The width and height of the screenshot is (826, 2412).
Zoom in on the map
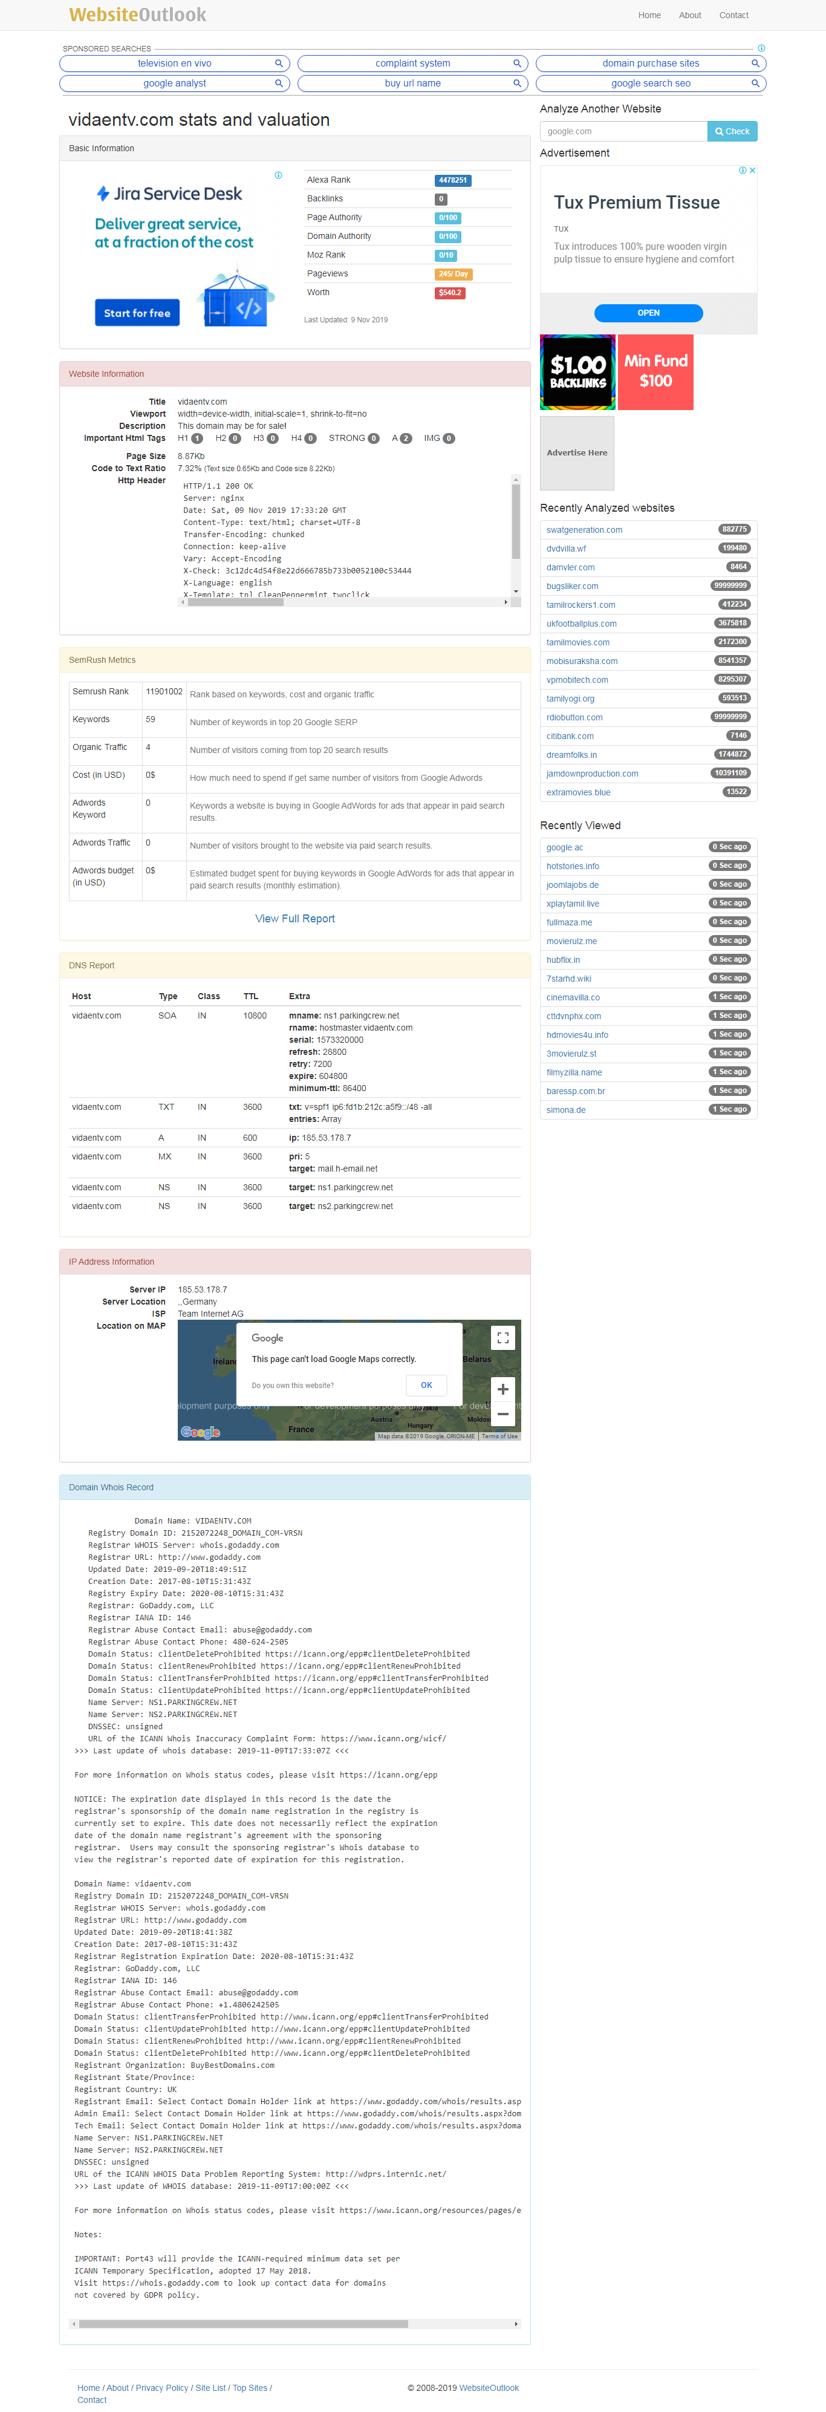point(503,1389)
